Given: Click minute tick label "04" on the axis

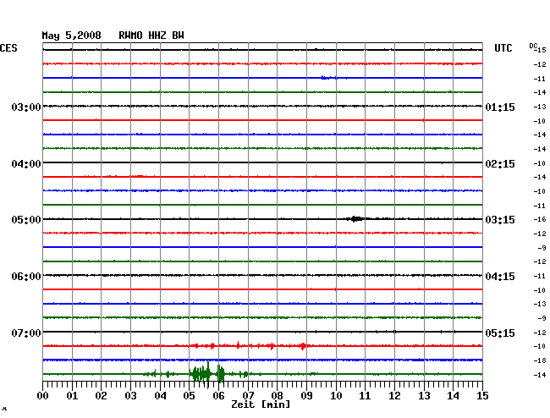Looking at the screenshot, I should [x=160, y=395].
